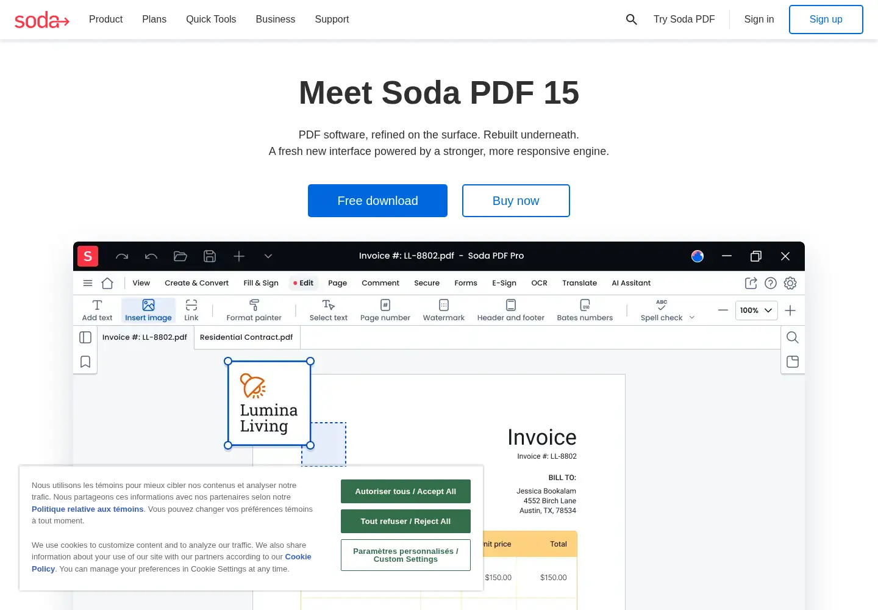The image size is (878, 610).
Task: Activate the Format painter tool
Action: point(254,310)
